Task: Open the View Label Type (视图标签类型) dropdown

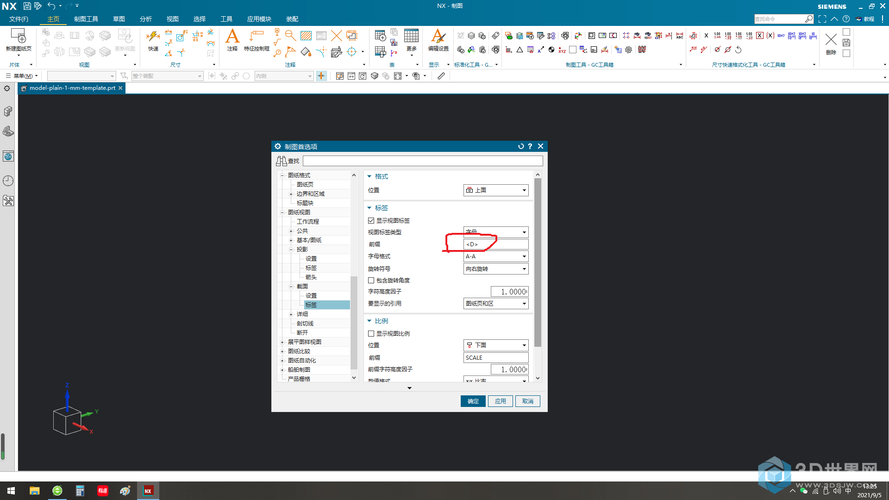Action: pyautogui.click(x=496, y=232)
